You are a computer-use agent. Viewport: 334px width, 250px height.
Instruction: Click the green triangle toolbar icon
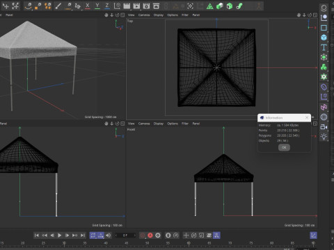[209, 6]
